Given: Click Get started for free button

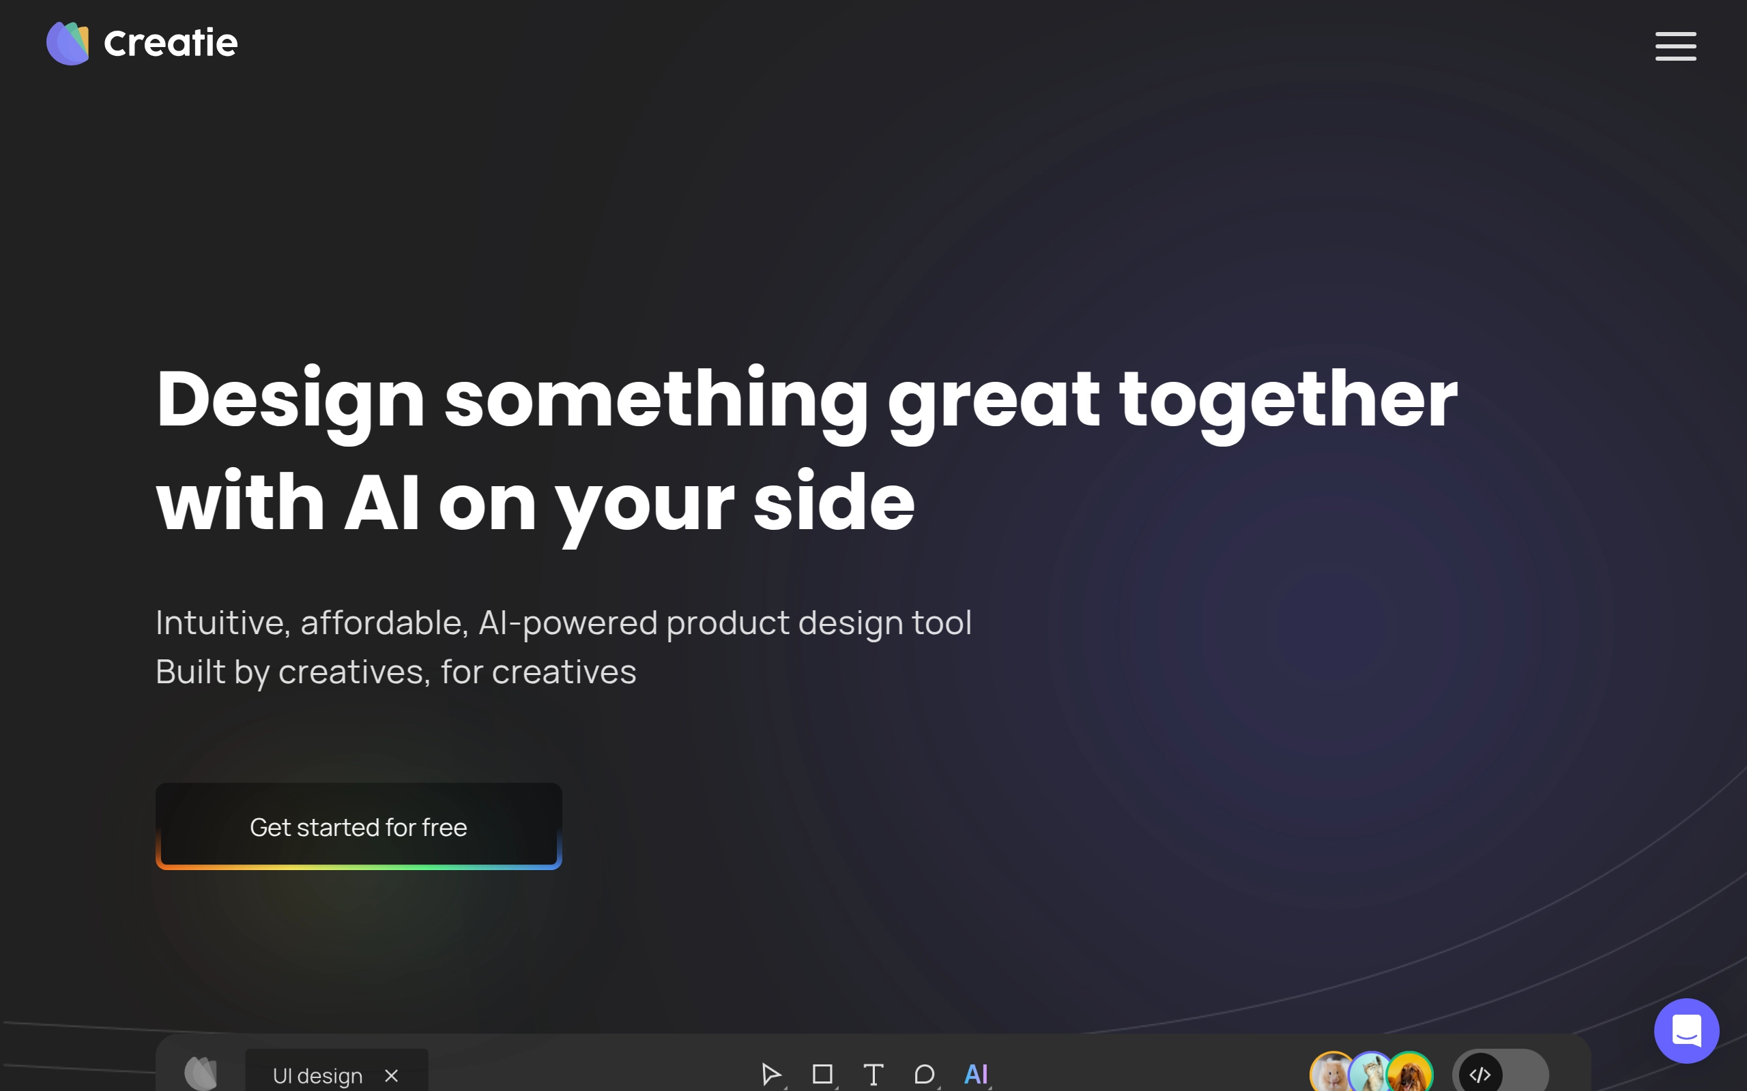Looking at the screenshot, I should tap(358, 826).
